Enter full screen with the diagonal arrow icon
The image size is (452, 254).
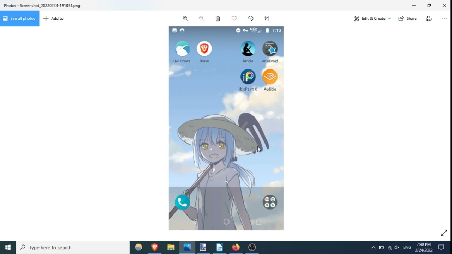[444, 233]
